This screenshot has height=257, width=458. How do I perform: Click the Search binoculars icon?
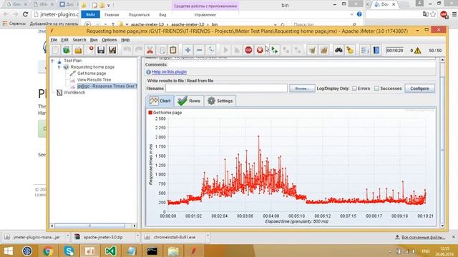tap(338, 50)
